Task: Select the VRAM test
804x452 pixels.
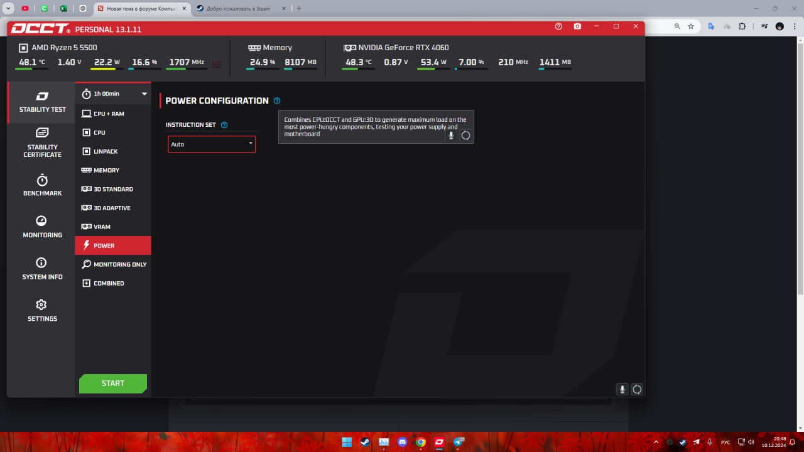Action: pos(113,227)
